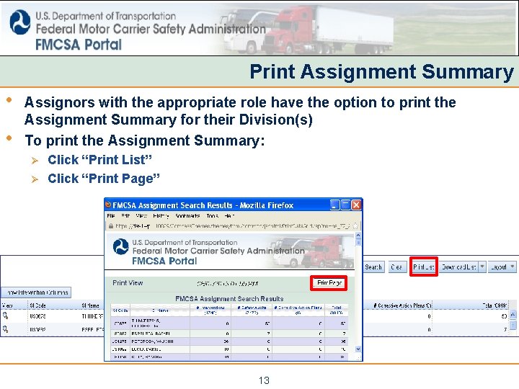Click 'US0675' cell in background table
This screenshot has width=519, height=389.
(x=37, y=316)
